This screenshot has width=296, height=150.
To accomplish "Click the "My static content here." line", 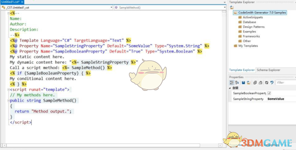I will (x=37, y=57).
